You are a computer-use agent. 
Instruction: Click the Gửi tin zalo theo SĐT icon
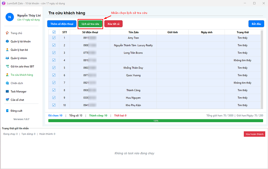[x=7, y=66]
